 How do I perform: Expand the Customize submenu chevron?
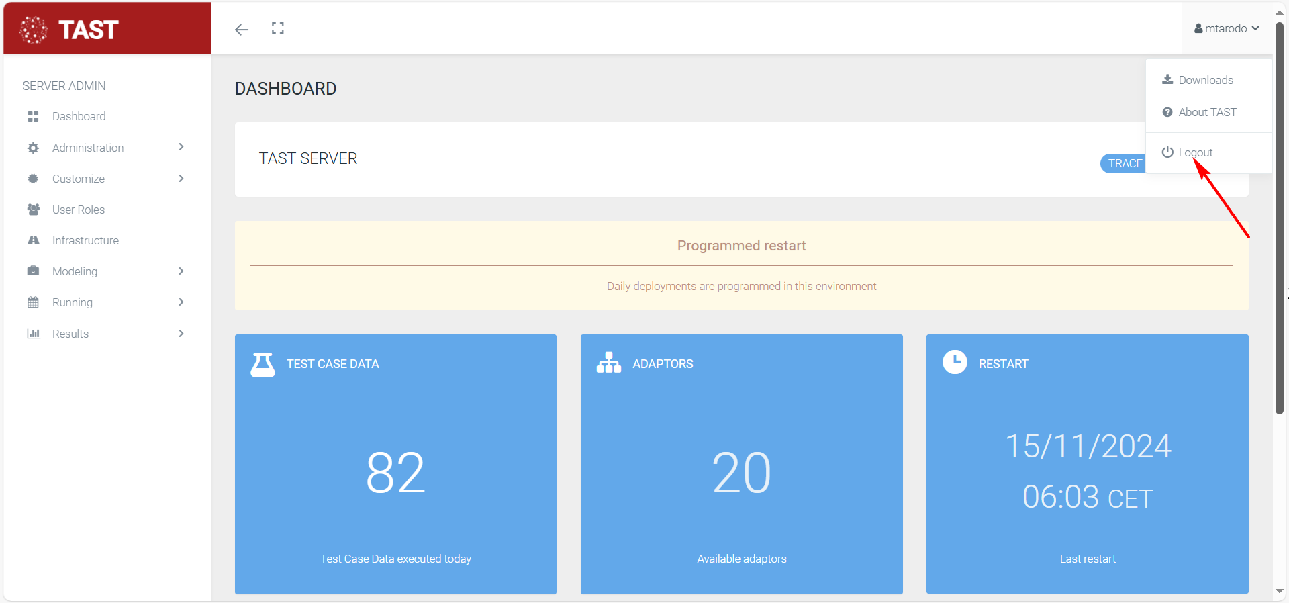(x=181, y=179)
